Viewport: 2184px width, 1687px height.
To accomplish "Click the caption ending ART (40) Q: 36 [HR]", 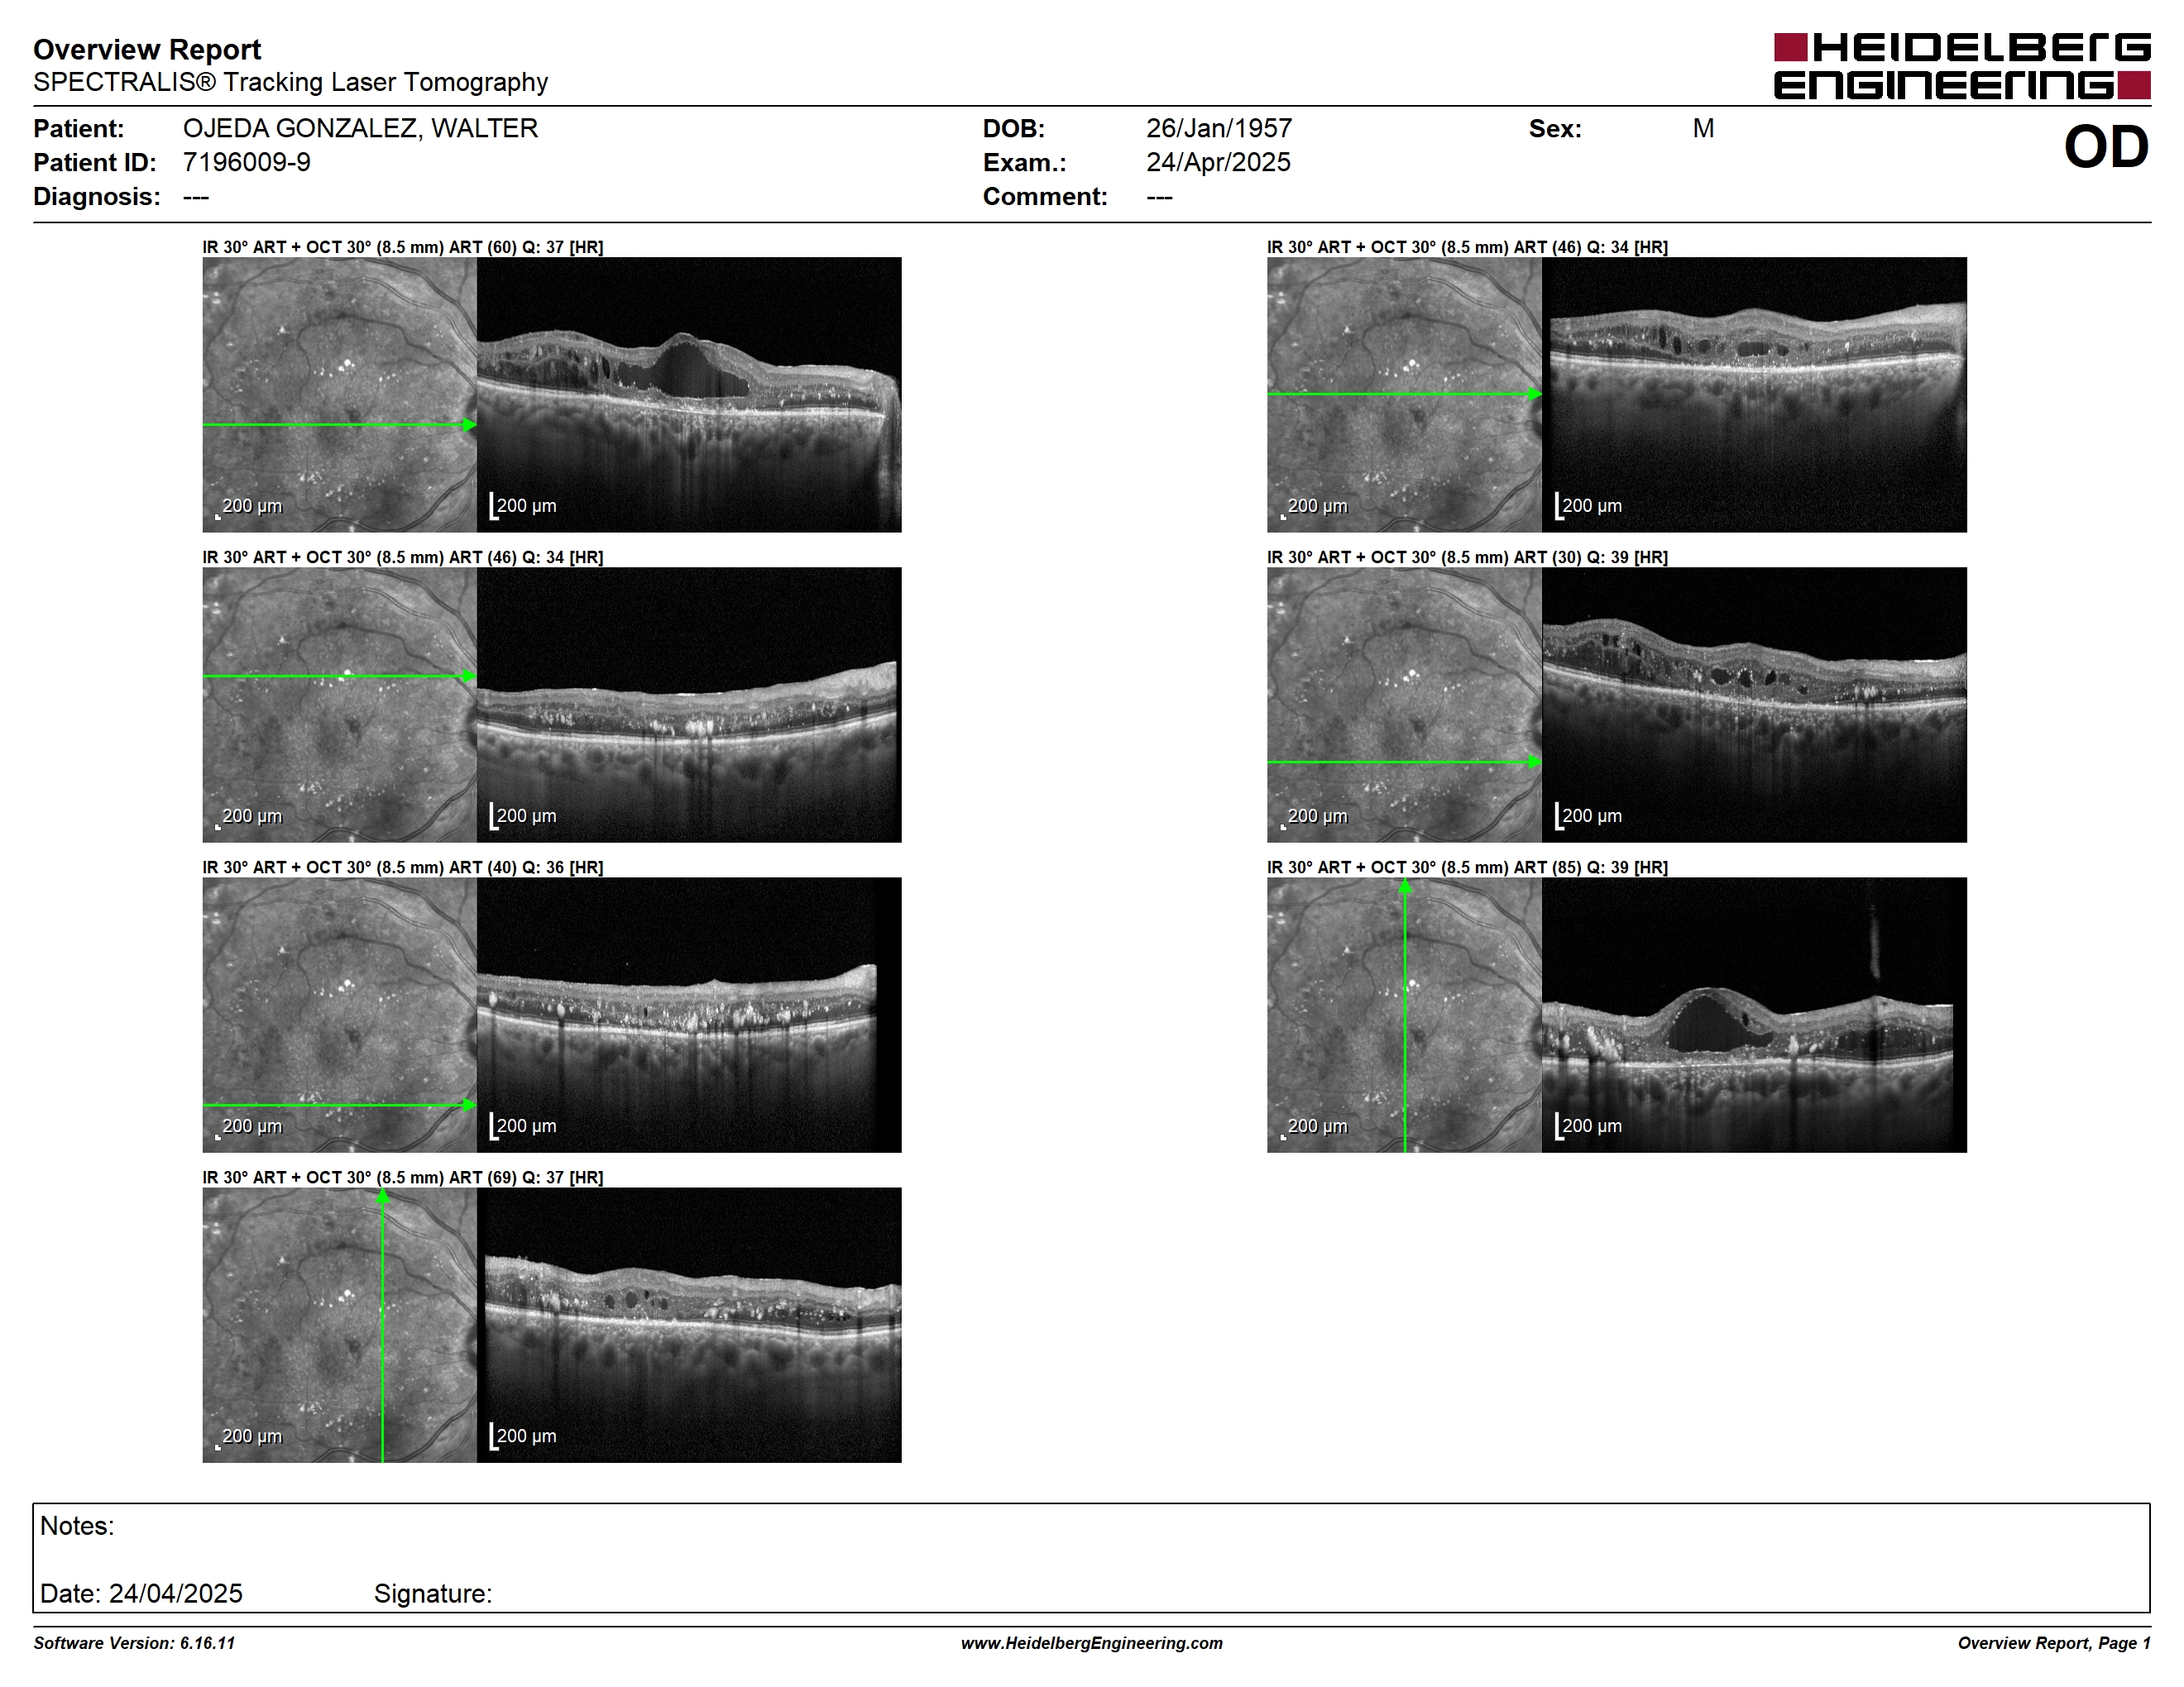I will 403,867.
